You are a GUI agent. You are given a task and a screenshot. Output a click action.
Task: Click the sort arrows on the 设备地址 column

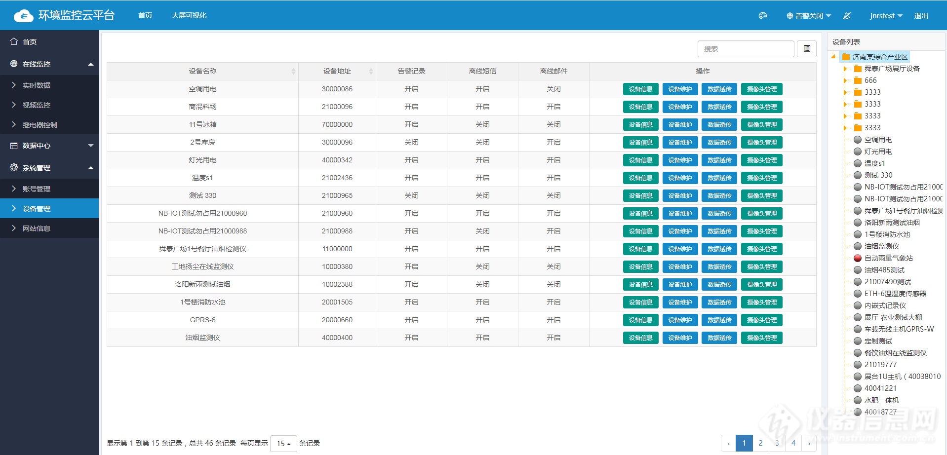coord(371,72)
